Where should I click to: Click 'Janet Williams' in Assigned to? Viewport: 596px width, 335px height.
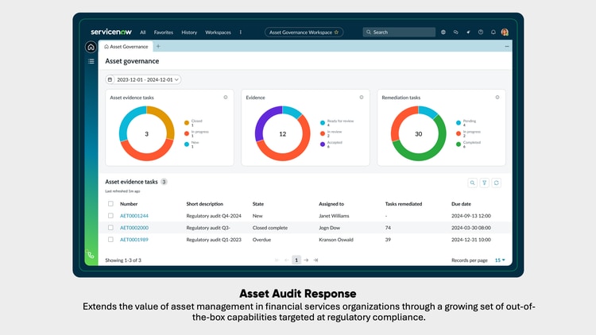click(x=334, y=216)
